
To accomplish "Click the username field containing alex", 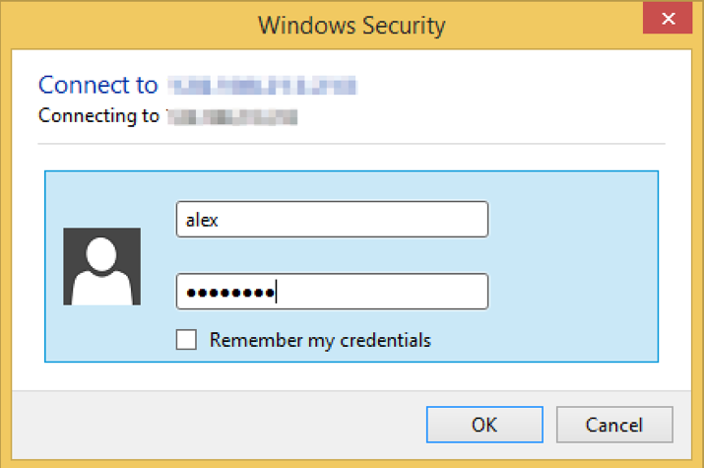I will pyautogui.click(x=331, y=220).
